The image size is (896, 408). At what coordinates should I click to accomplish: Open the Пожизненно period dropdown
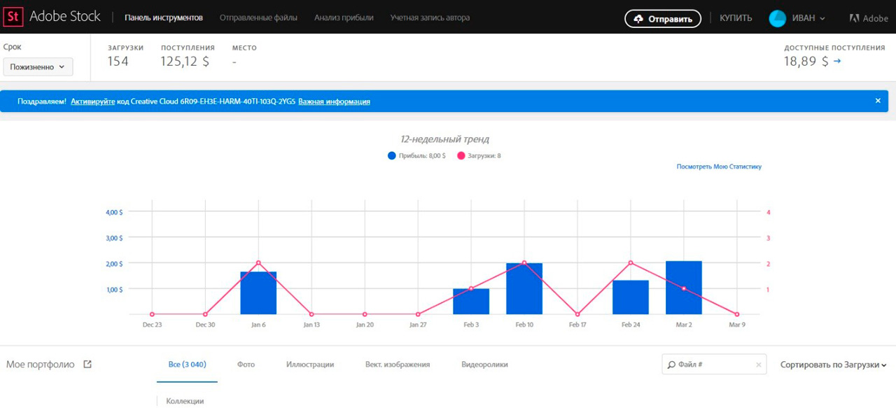click(38, 67)
